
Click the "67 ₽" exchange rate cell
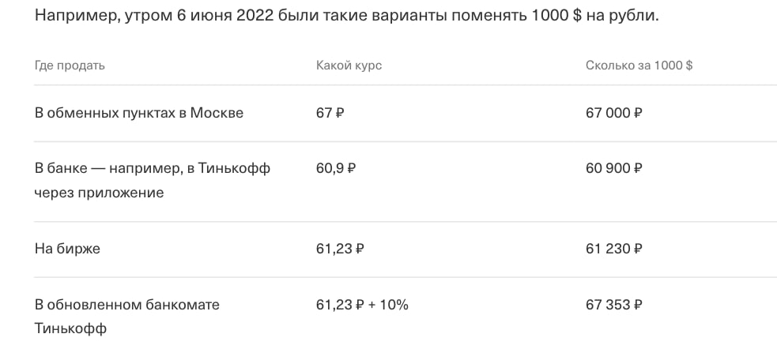coord(330,113)
